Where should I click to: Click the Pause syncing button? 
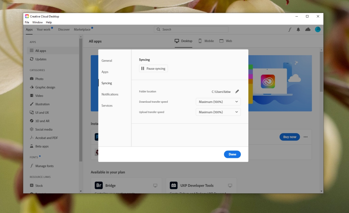153,68
